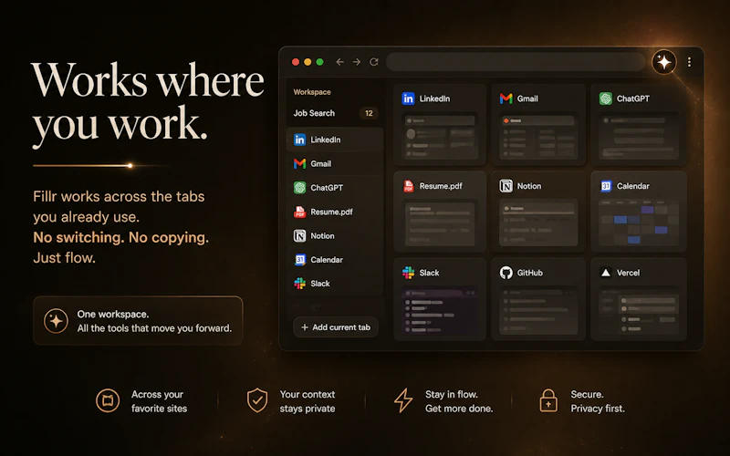This screenshot has height=456, width=730.
Task: Click the red window close dot
Action: click(296, 62)
